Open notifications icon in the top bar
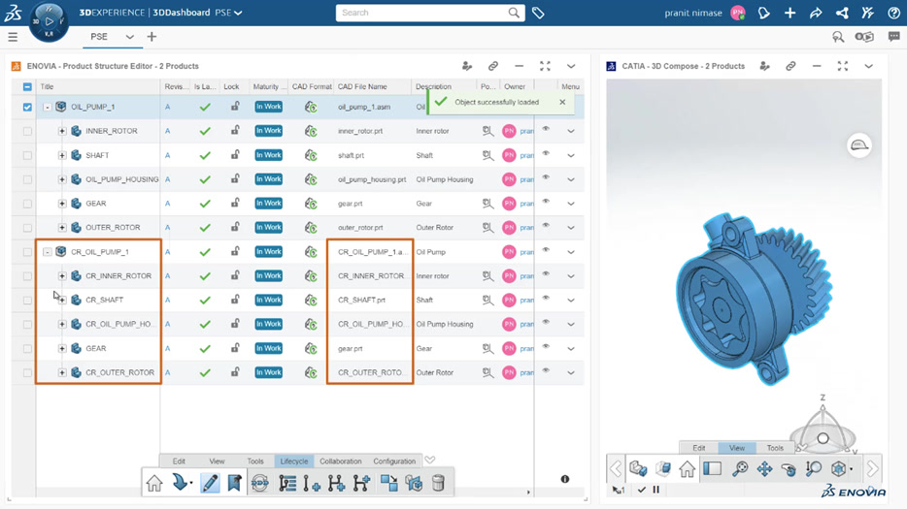907x509 pixels. pyautogui.click(x=763, y=13)
